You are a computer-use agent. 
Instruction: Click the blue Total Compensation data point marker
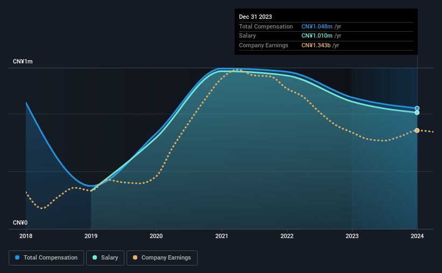point(417,109)
